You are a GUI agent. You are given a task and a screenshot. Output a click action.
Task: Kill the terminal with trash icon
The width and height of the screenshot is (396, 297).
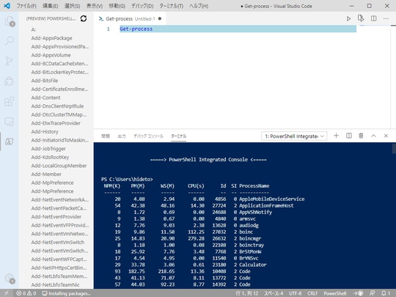(361, 136)
